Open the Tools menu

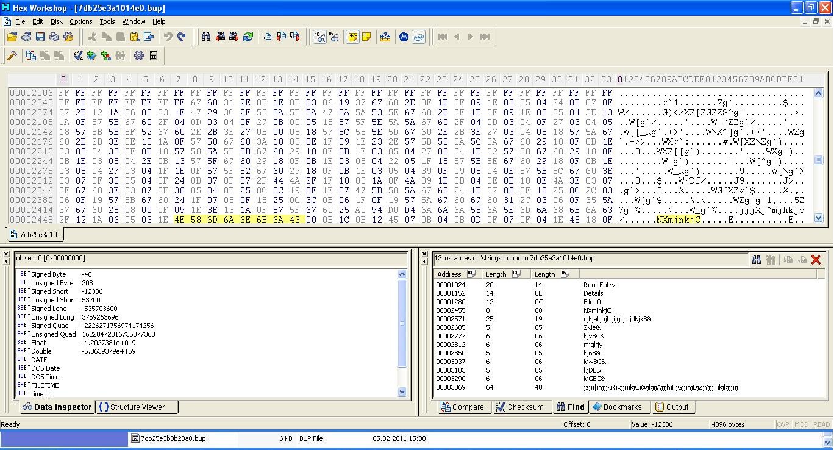[107, 21]
